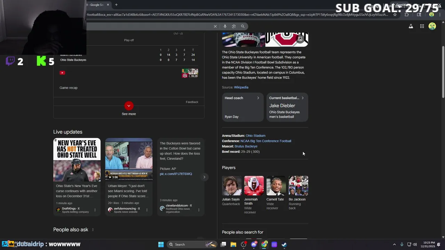Bookmark this page with the star icon
The image size is (445, 250).
click(x=395, y=15)
